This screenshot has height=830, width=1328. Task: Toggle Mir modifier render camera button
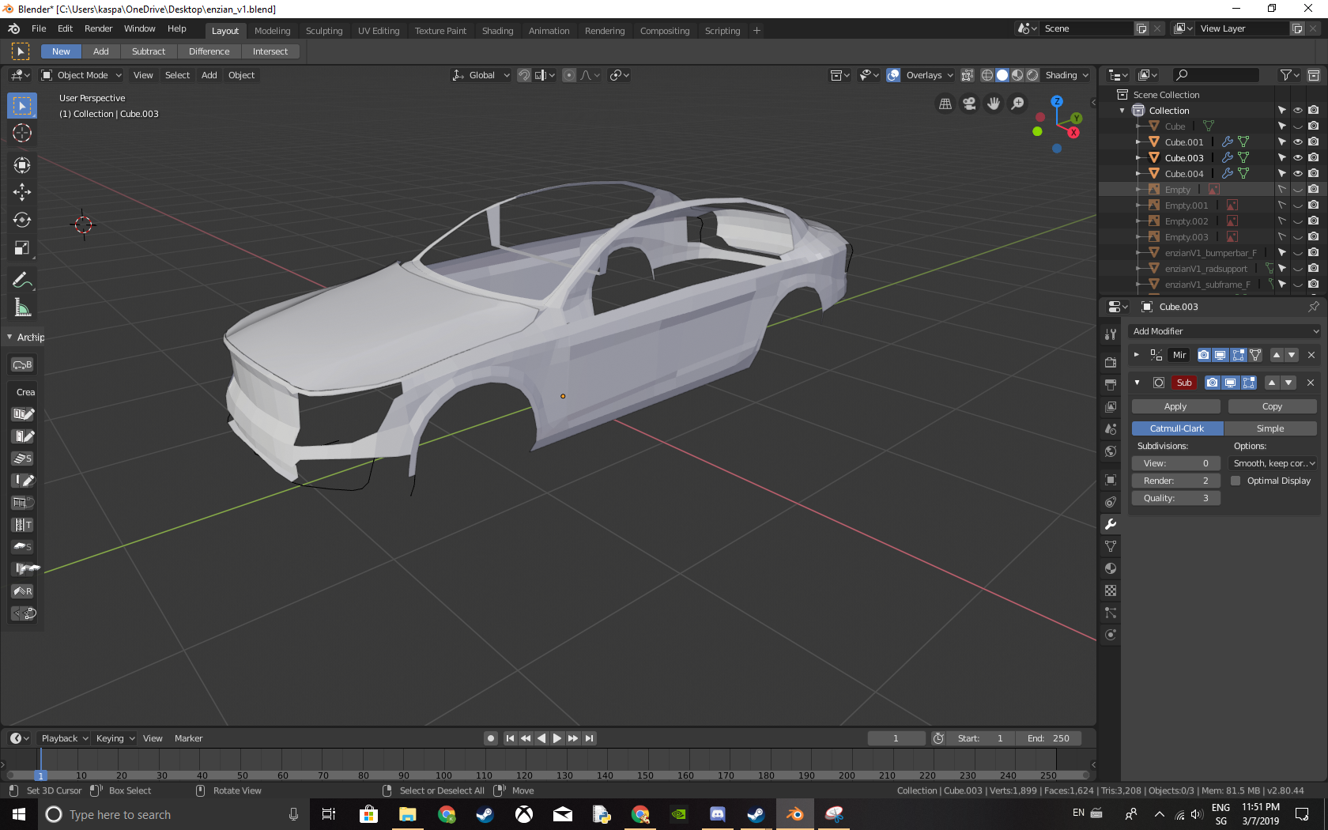click(x=1204, y=355)
